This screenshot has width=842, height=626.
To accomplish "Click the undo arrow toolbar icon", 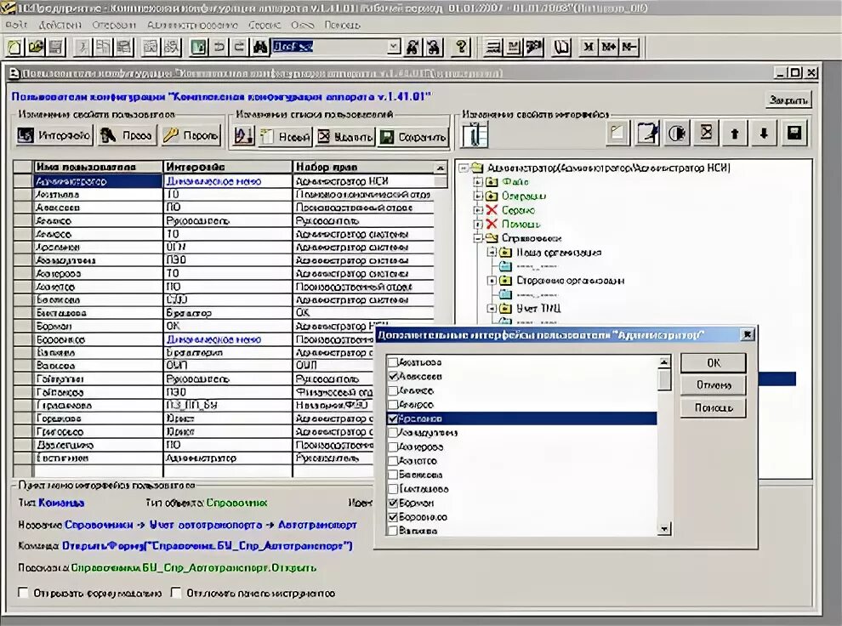I will coord(219,48).
